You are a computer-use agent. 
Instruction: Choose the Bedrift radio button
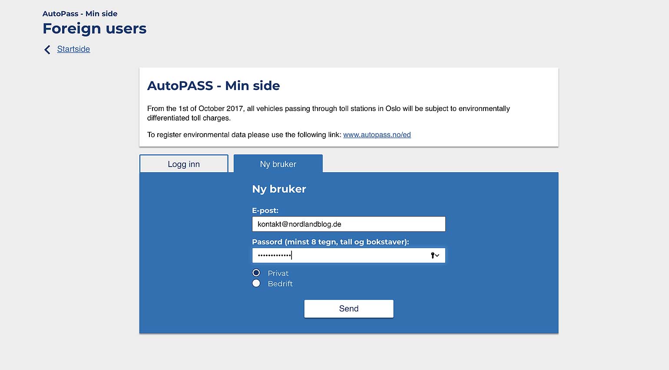(256, 283)
